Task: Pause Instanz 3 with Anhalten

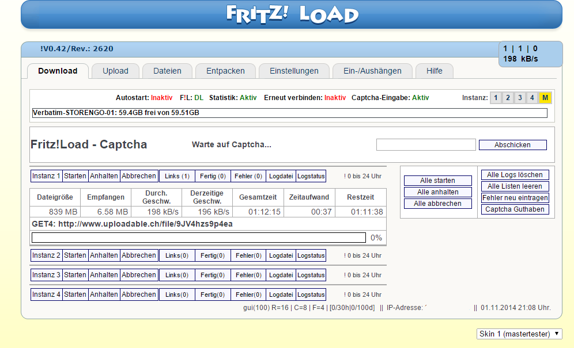Action: click(104, 275)
